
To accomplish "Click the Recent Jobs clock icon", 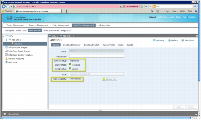I will pos(5,114).
